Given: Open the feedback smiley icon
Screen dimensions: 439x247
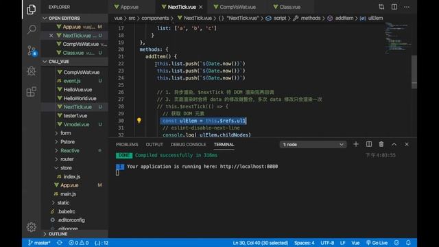Looking at the screenshot, I should [x=396, y=243].
